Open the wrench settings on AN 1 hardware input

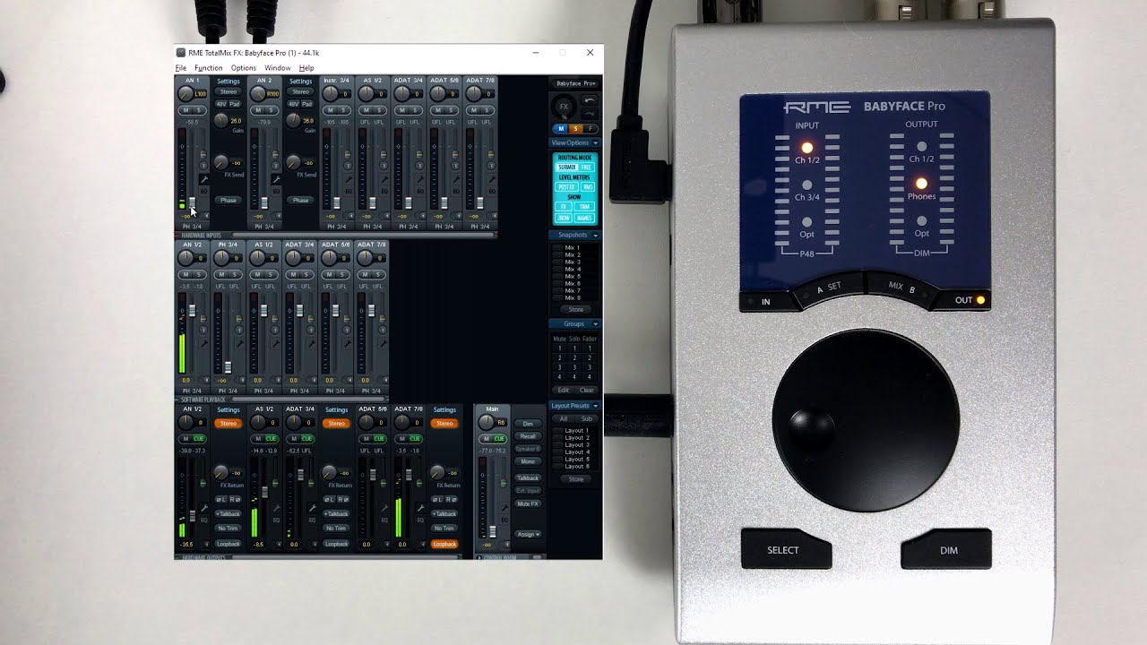[204, 179]
